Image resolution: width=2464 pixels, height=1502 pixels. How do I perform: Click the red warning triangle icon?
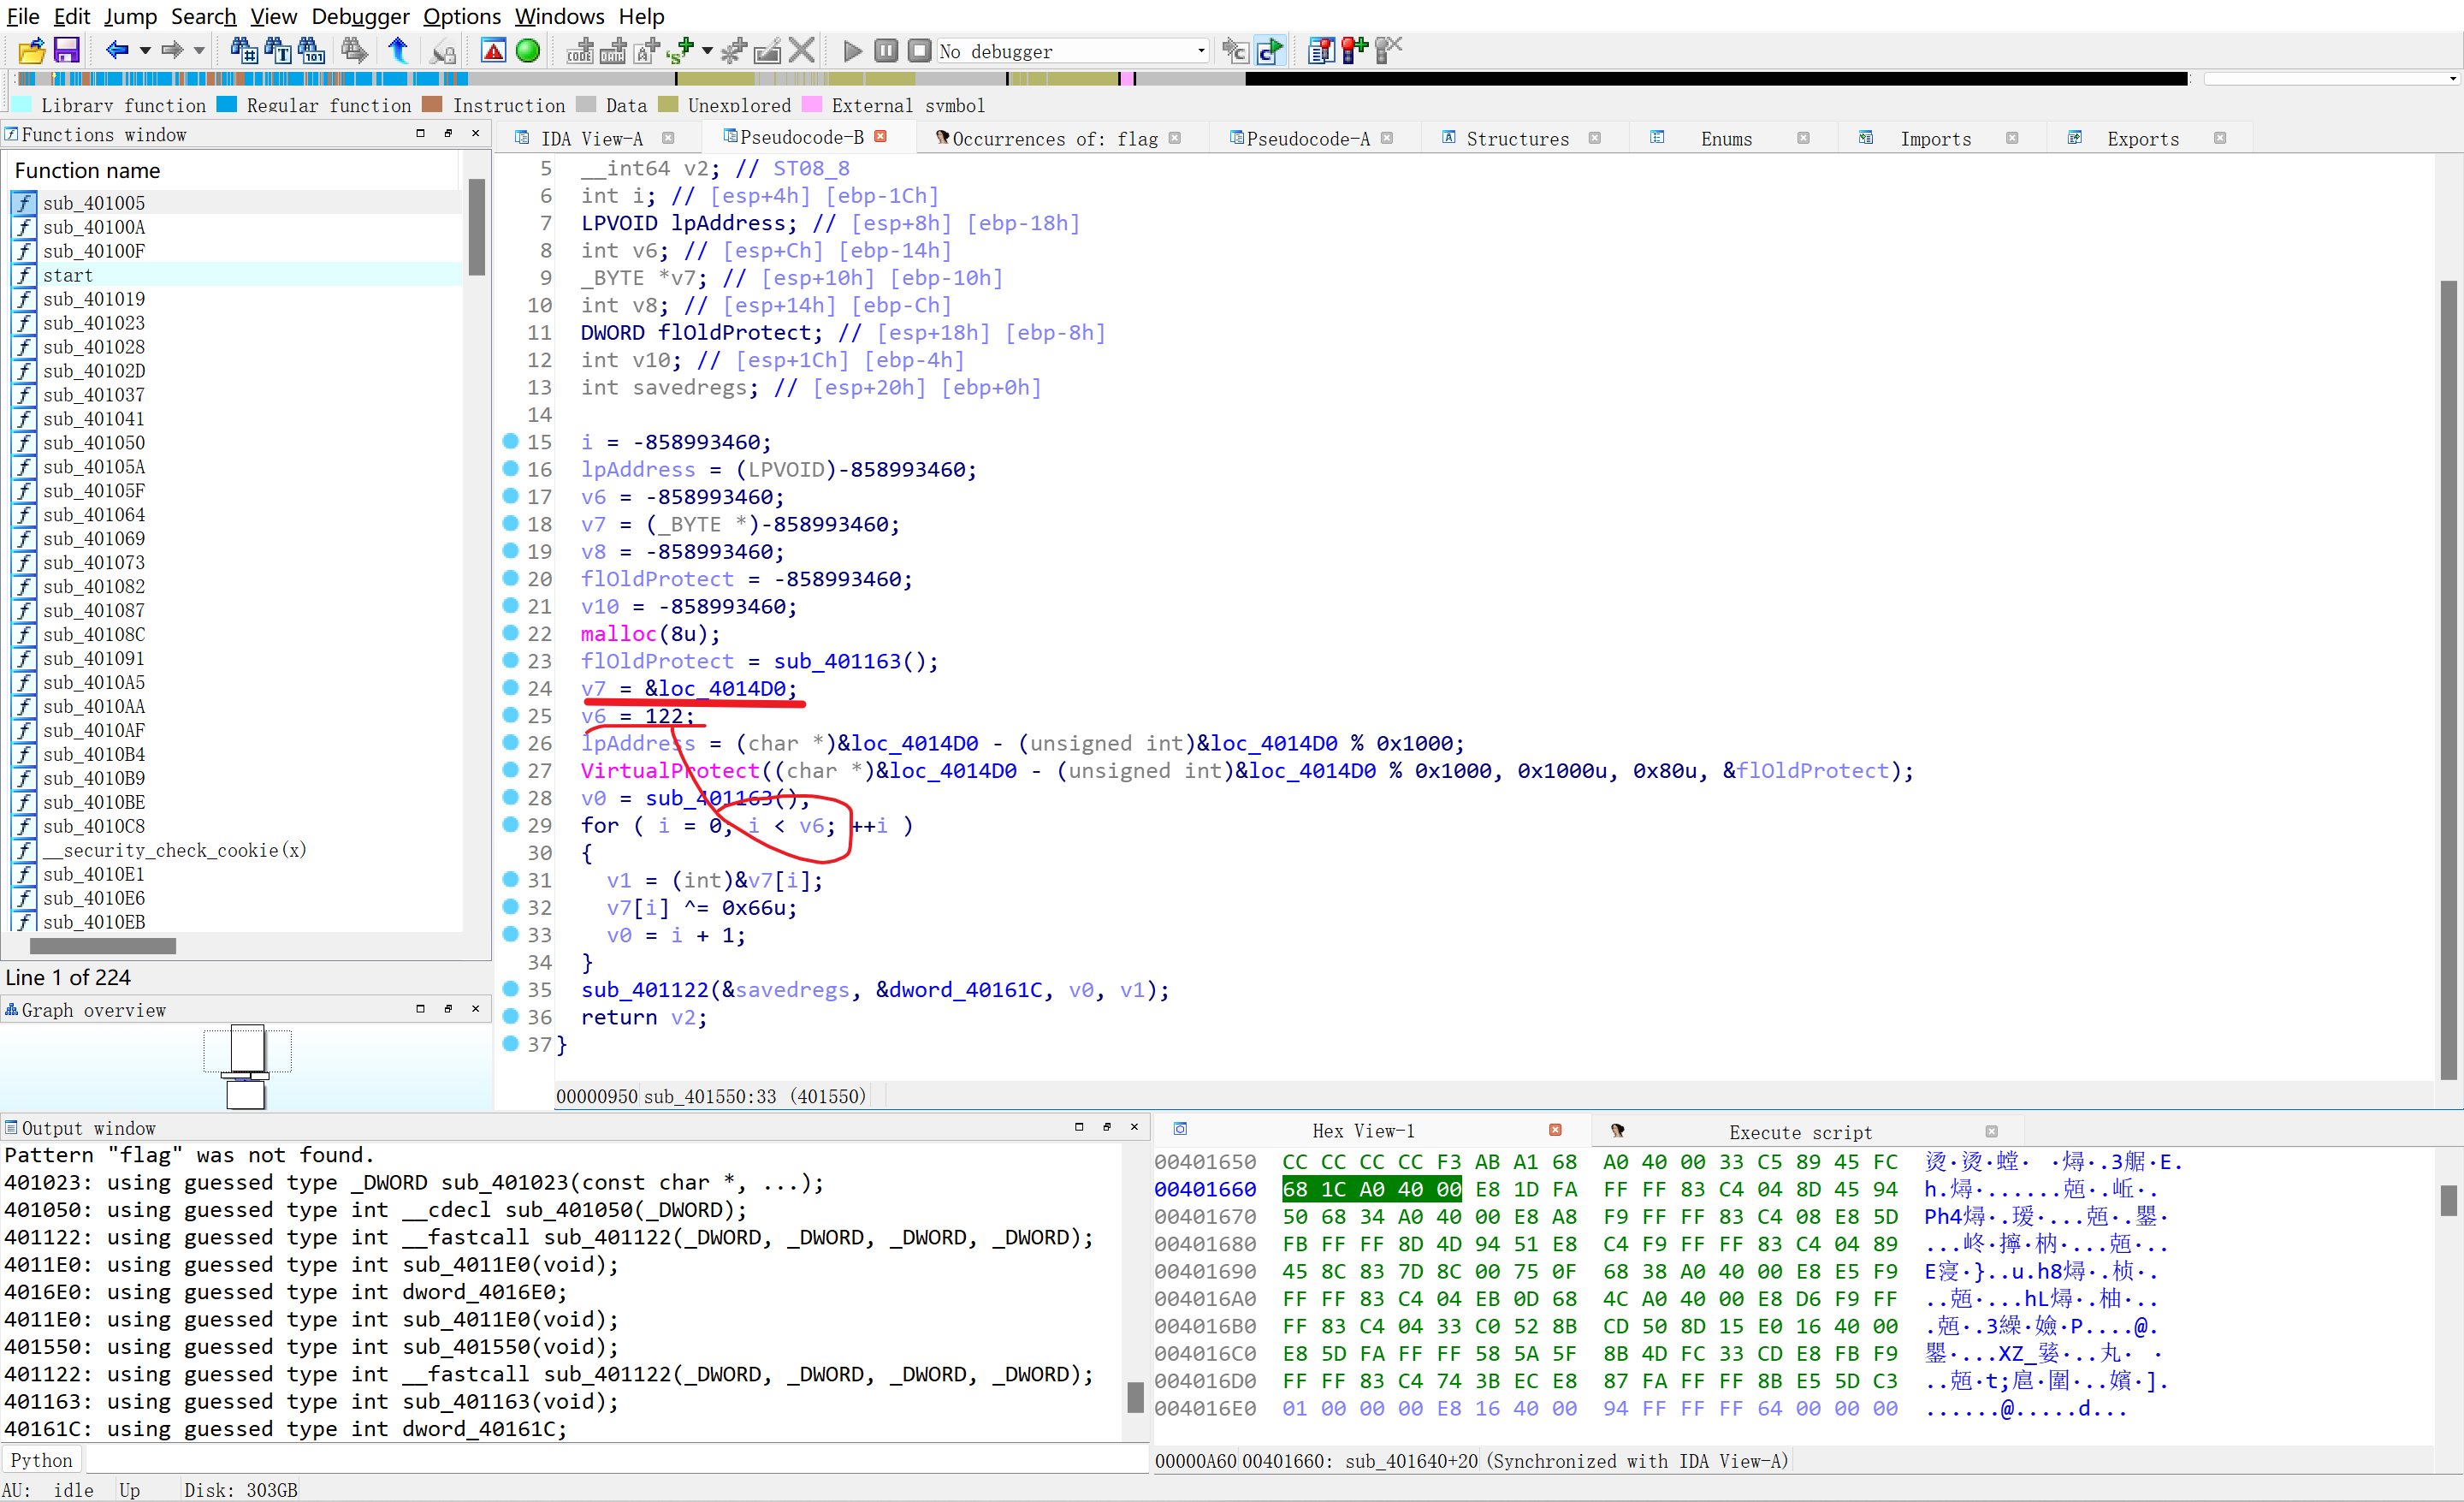(493, 50)
